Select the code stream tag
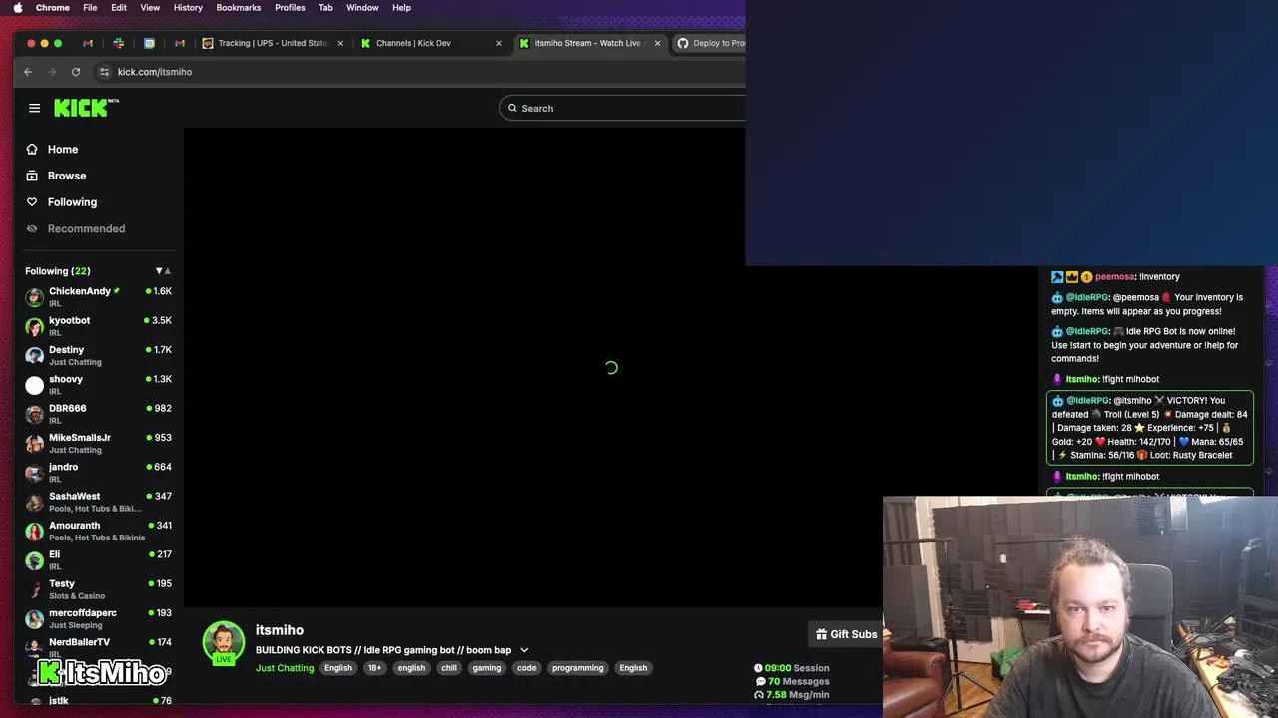 pyautogui.click(x=527, y=668)
